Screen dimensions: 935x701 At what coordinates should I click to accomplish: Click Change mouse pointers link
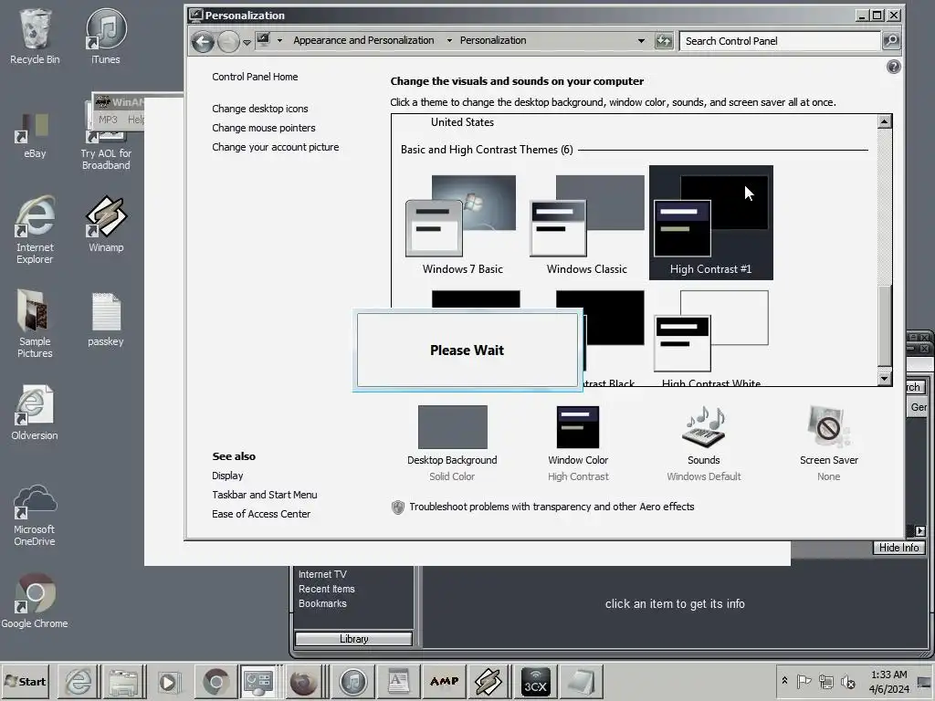(x=264, y=128)
